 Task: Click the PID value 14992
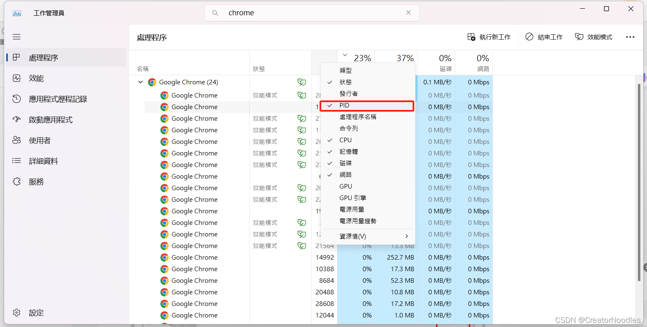325,258
